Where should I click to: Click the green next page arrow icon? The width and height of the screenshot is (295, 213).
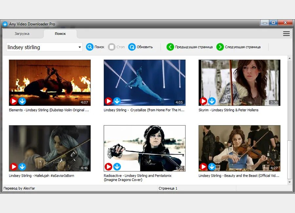click(x=220, y=47)
